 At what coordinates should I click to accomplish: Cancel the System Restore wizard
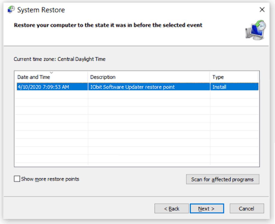tap(247, 208)
